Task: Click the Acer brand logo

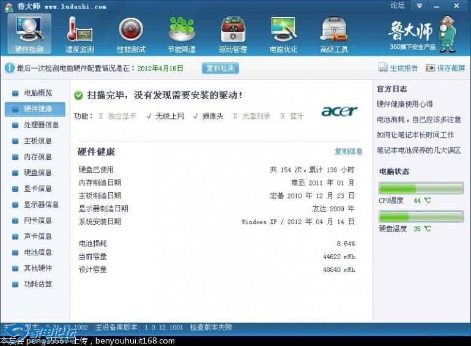Action: (339, 111)
